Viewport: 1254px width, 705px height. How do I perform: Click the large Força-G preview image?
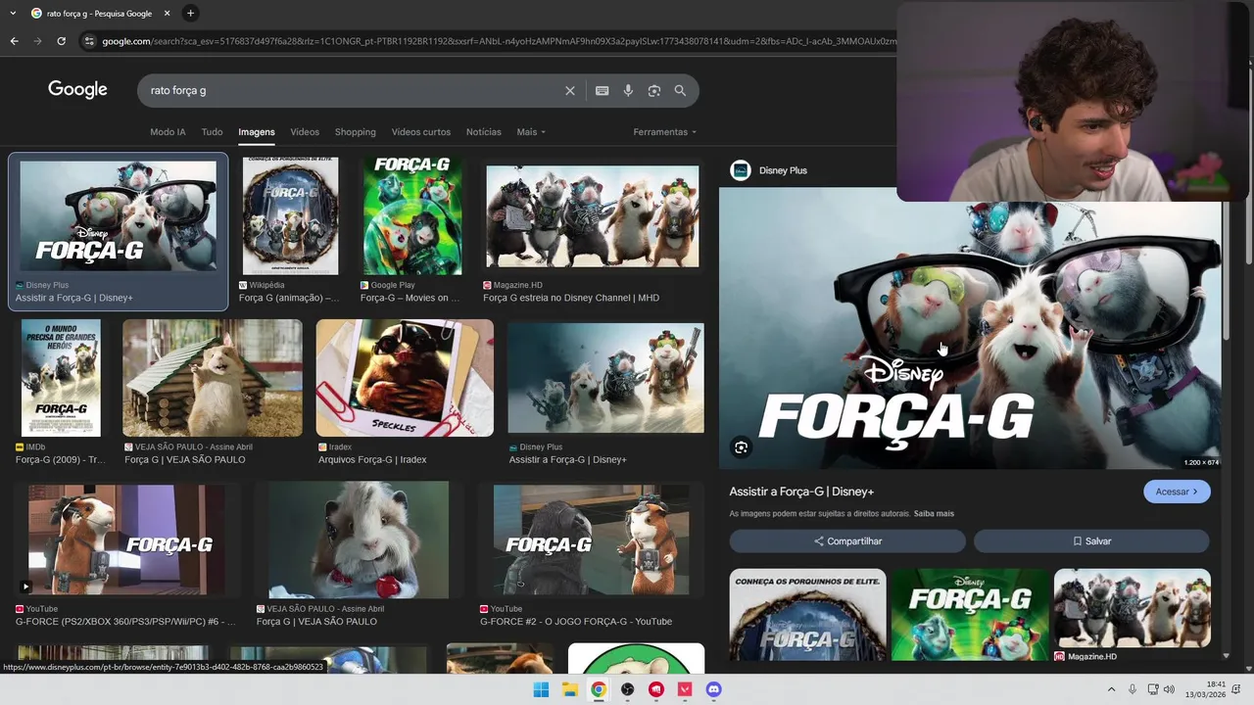pos(970,328)
